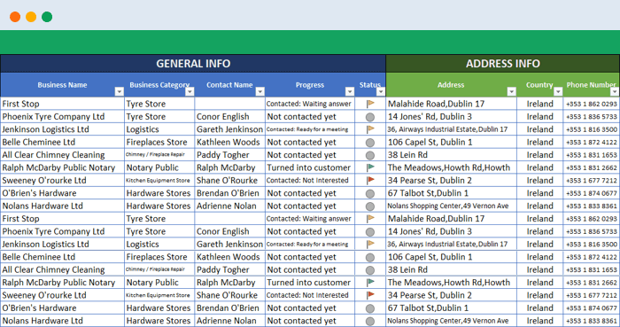620x327 pixels.
Task: Open the Contact Name filter dropdown
Action: click(x=260, y=92)
